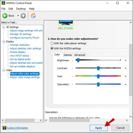Maximize the NVIDIA Control Panel window
The image size is (133, 133).
[x=118, y=3]
